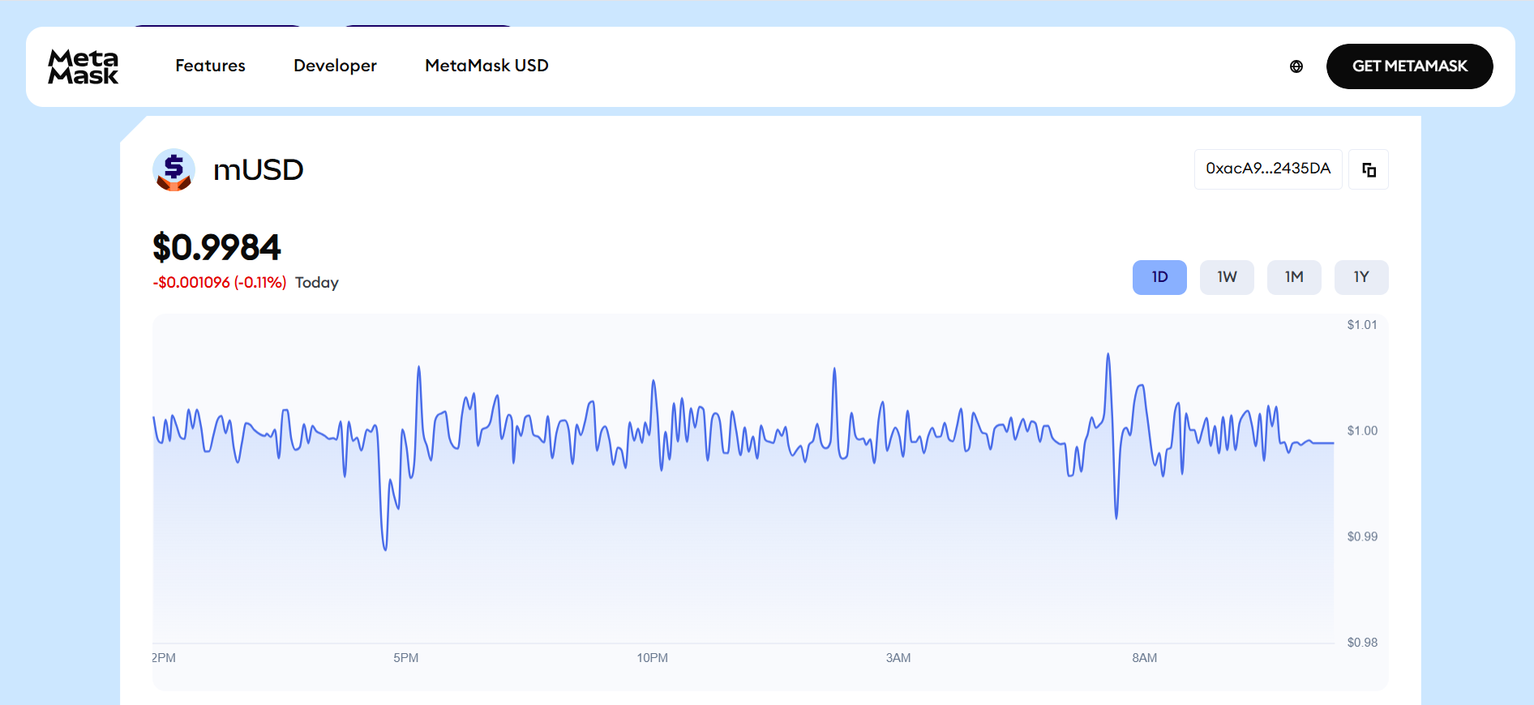
Task: Open the MetaMask USD menu
Action: click(486, 66)
